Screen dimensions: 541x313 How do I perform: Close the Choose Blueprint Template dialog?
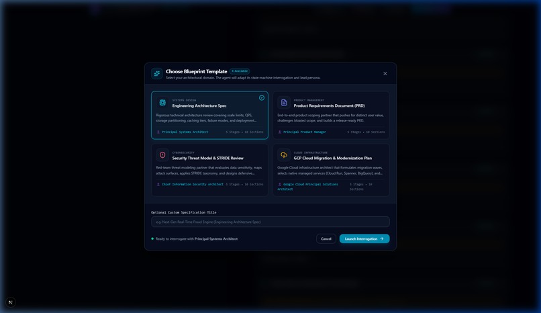tap(385, 73)
